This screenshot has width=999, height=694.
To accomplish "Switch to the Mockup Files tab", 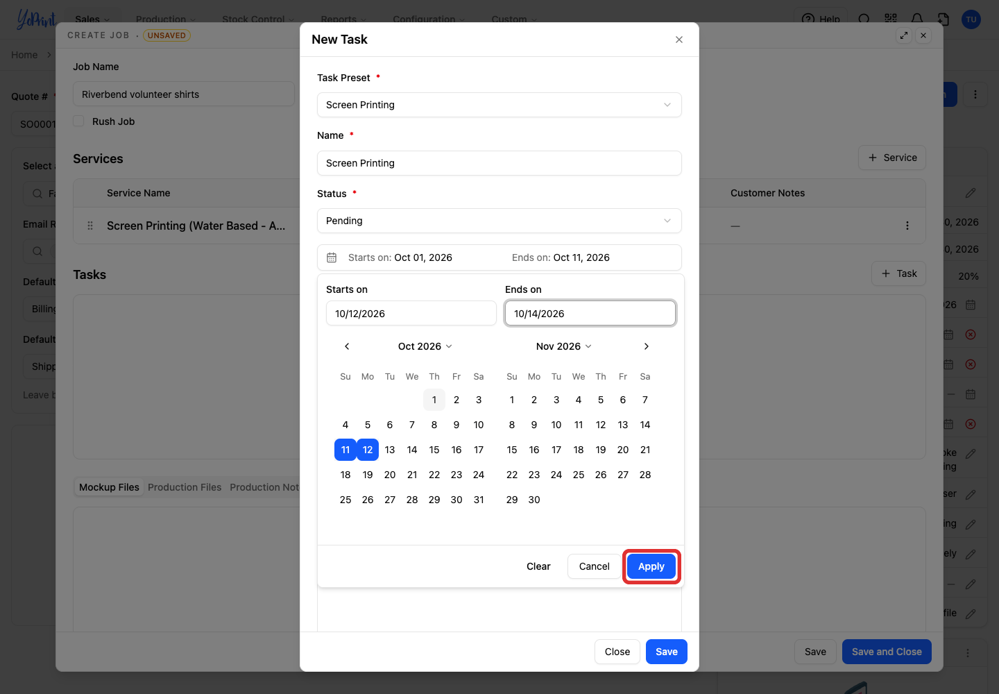I will coord(109,487).
